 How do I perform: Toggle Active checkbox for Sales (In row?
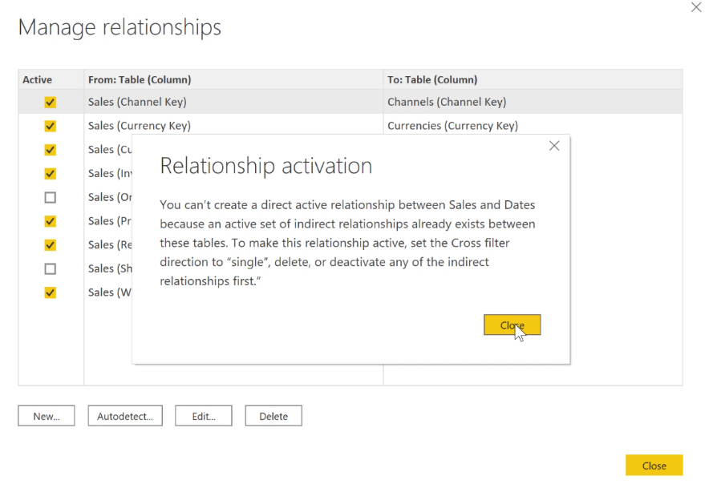(x=51, y=173)
